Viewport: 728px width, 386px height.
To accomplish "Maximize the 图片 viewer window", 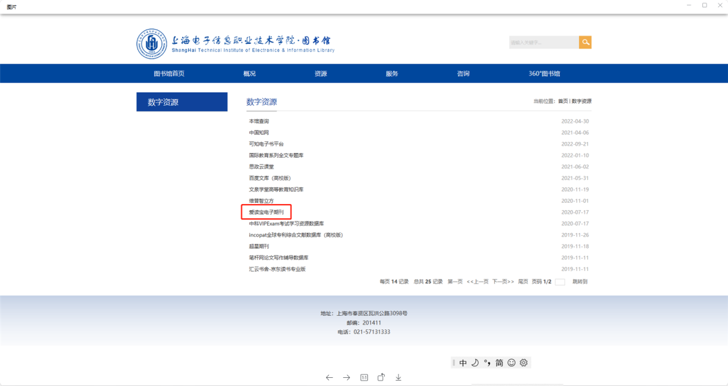I will (x=704, y=5).
